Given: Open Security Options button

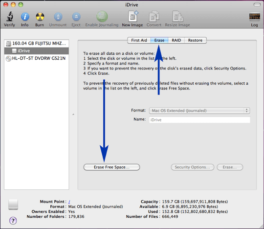Looking at the screenshot, I should pos(193,167).
